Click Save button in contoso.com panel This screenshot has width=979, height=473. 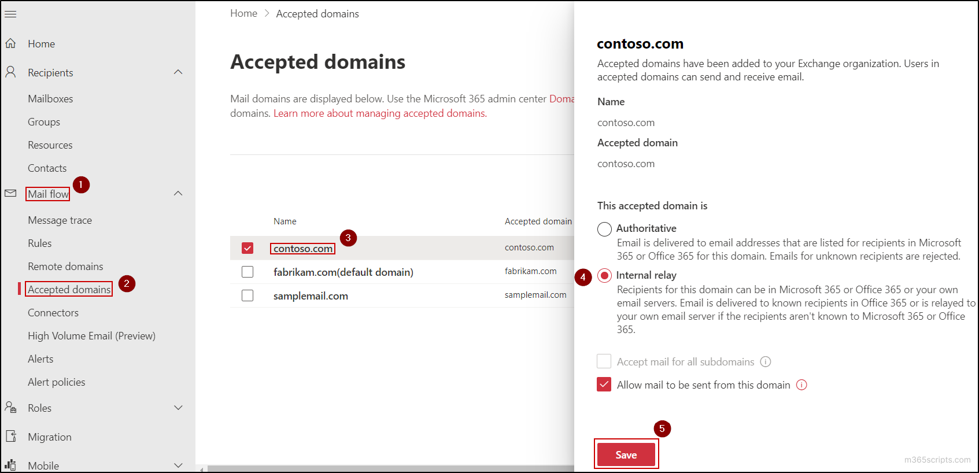[626, 454]
